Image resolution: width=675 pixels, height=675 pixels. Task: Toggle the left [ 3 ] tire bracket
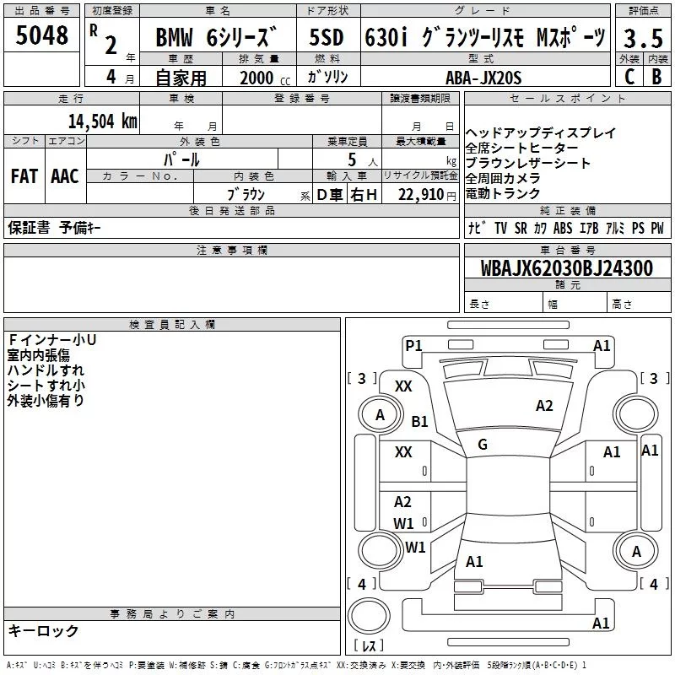point(362,378)
